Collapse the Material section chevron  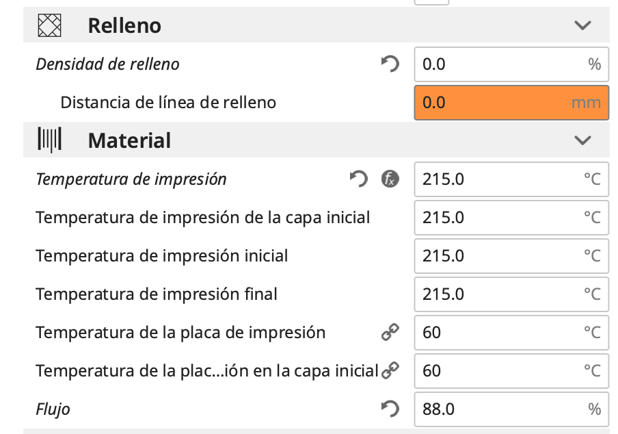pyautogui.click(x=582, y=140)
